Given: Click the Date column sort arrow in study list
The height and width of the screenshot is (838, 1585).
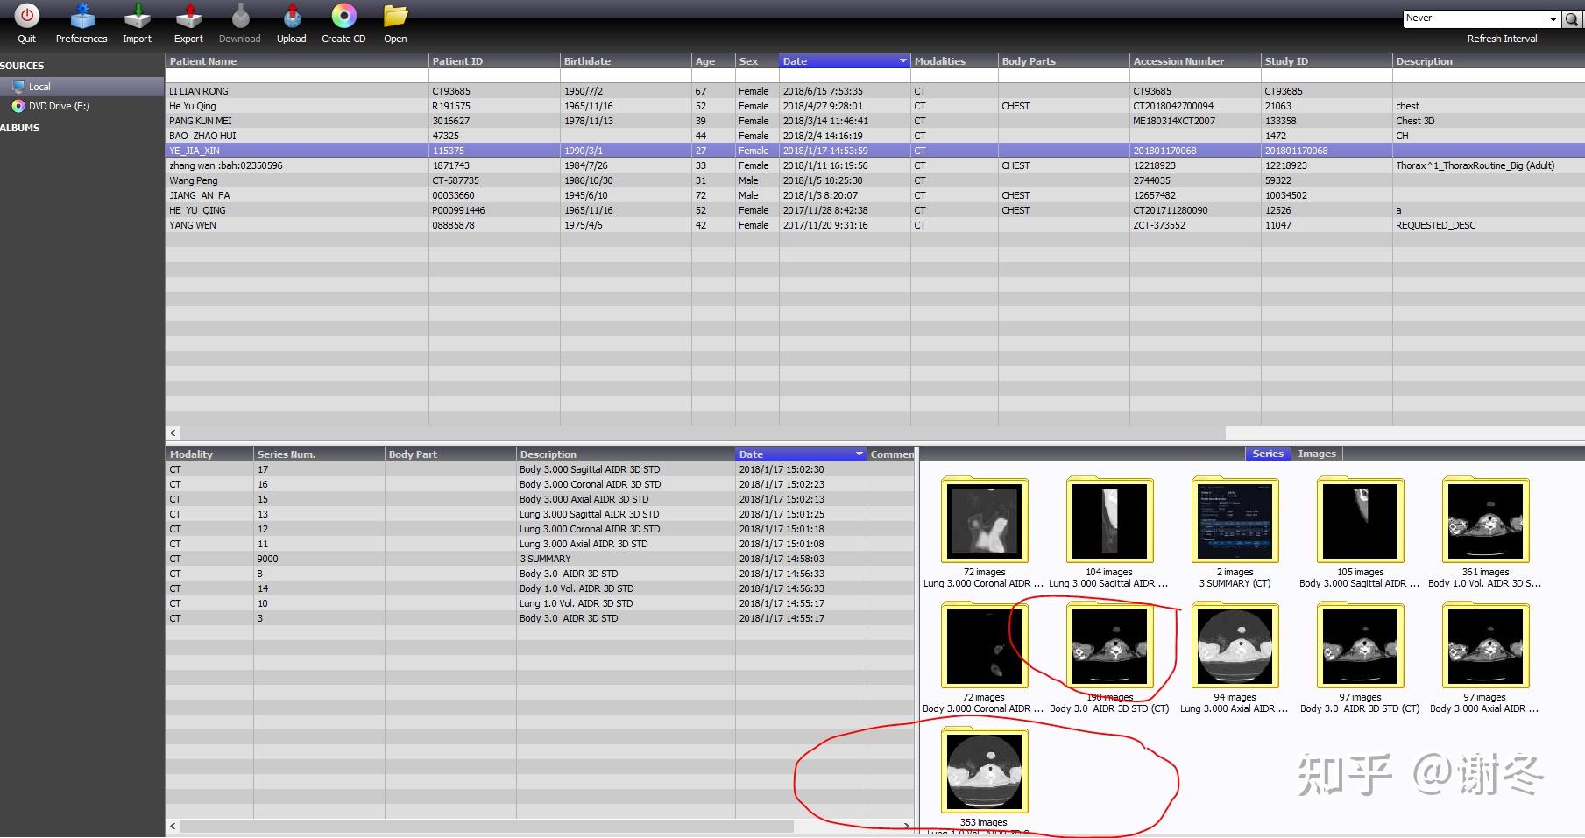Looking at the screenshot, I should 902,61.
